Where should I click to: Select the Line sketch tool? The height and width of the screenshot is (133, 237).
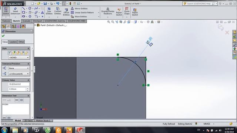click(x=23, y=8)
